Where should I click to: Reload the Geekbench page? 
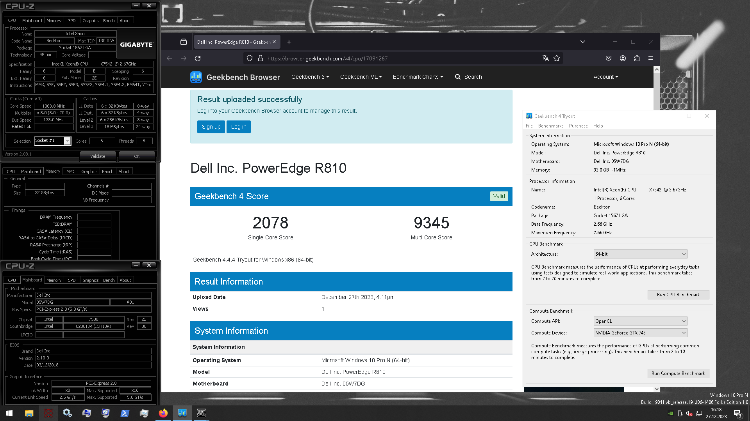pyautogui.click(x=198, y=58)
